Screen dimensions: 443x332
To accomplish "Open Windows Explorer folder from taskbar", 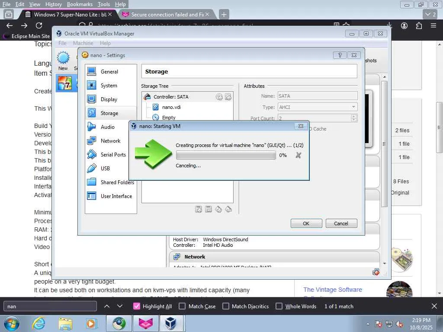I will click(x=65, y=323).
